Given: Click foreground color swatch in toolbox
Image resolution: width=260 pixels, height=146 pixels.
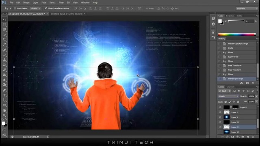Looking at the screenshot, I should pos(3,123).
